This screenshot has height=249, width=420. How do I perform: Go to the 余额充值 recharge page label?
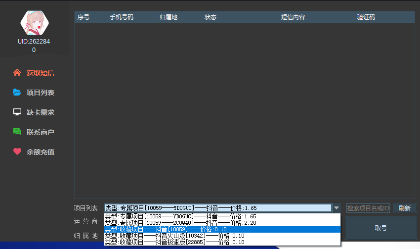click(x=41, y=152)
